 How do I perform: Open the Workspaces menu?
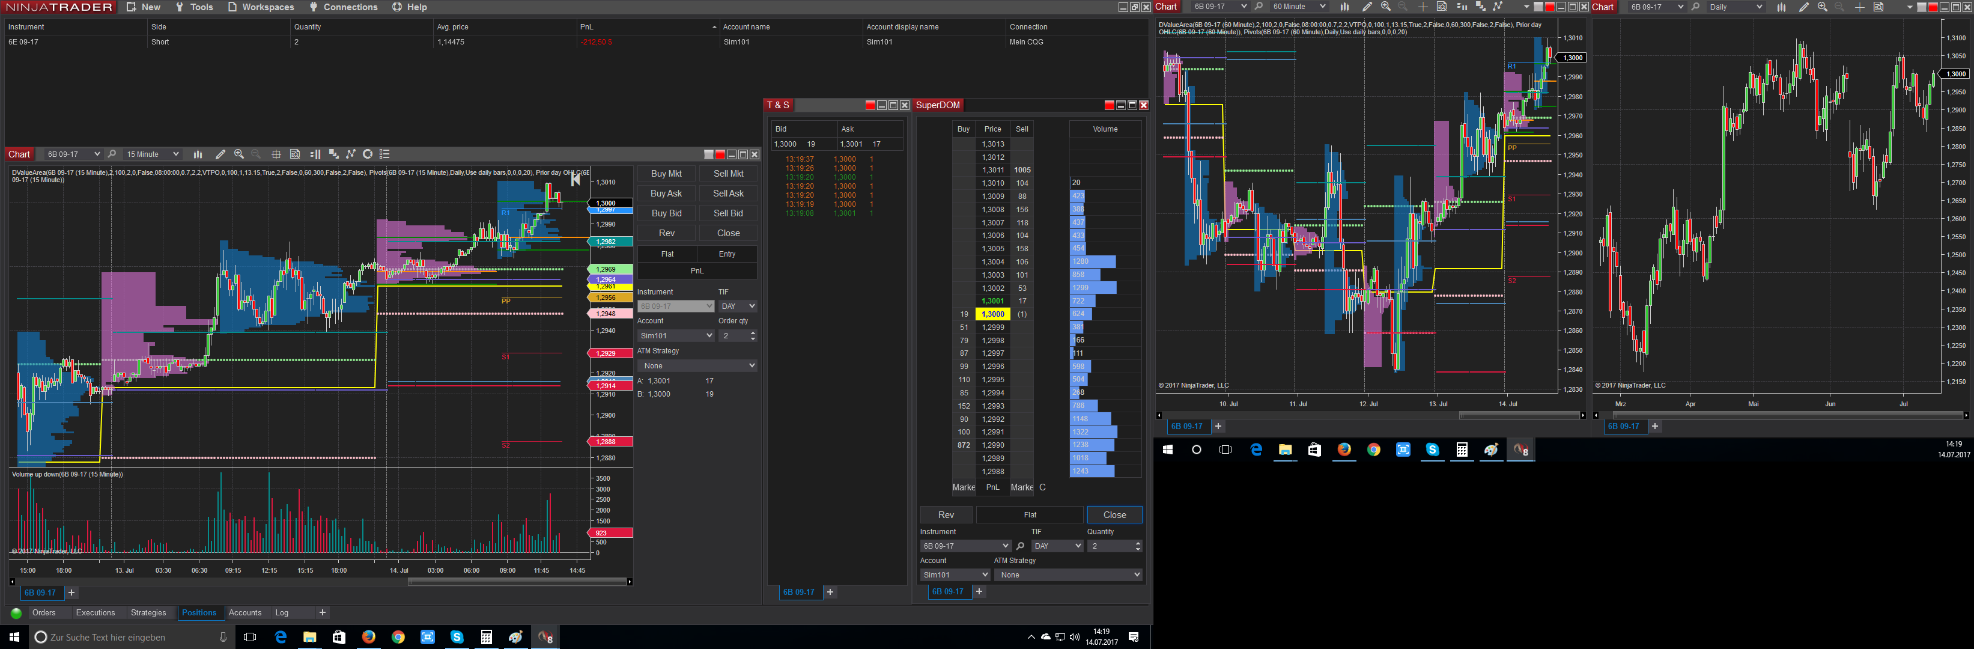(x=261, y=7)
